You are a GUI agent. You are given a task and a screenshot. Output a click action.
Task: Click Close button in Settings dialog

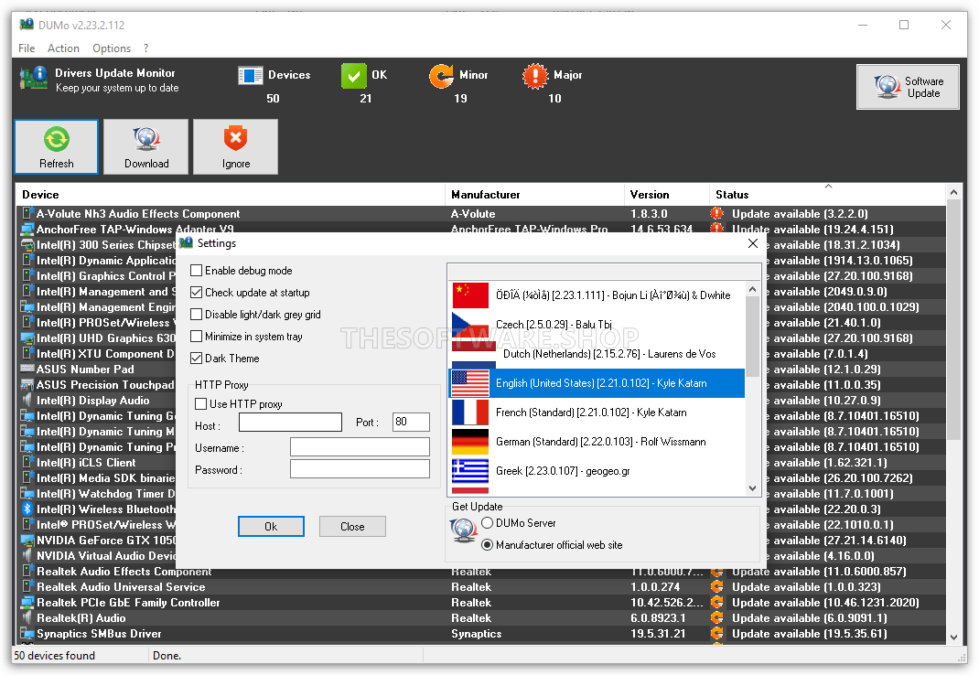[x=352, y=527]
